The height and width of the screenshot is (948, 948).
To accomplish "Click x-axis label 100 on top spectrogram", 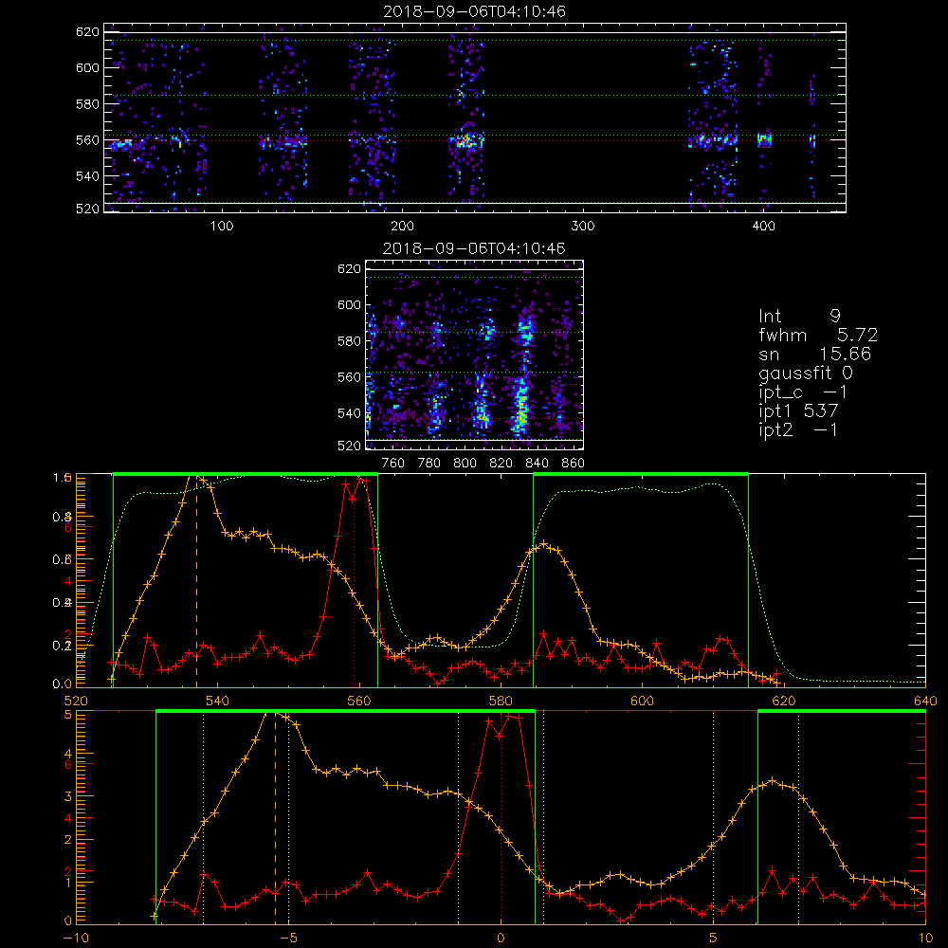I will (x=222, y=227).
